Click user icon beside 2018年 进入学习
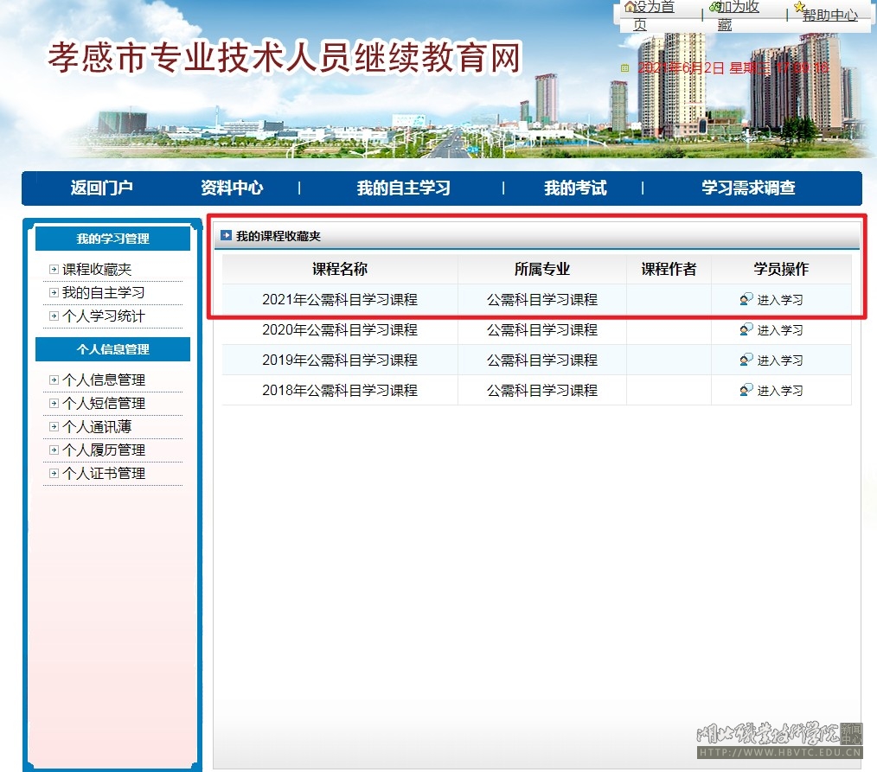 coord(746,390)
